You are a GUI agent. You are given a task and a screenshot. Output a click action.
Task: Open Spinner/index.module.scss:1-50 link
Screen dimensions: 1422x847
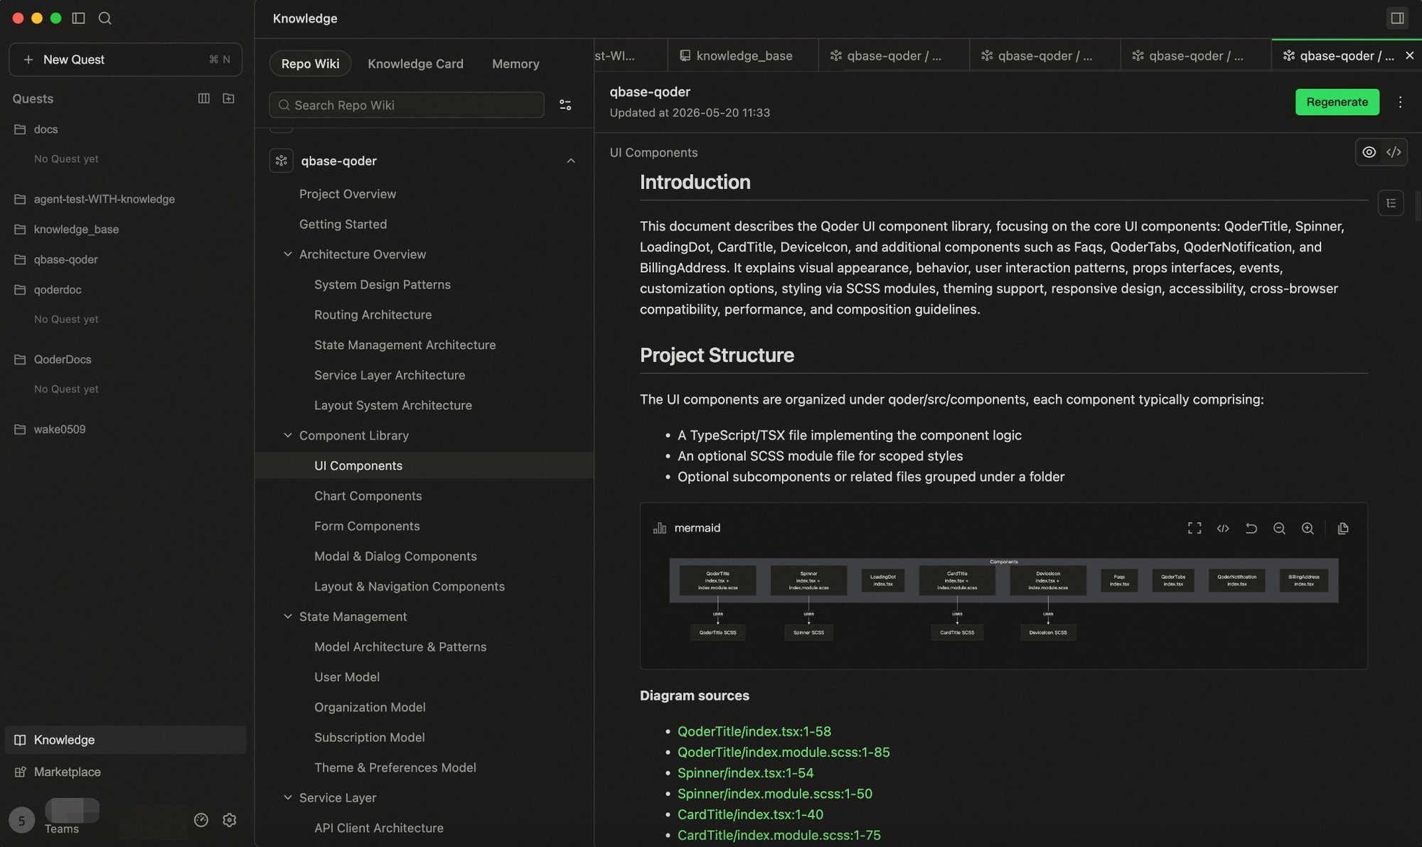click(774, 794)
